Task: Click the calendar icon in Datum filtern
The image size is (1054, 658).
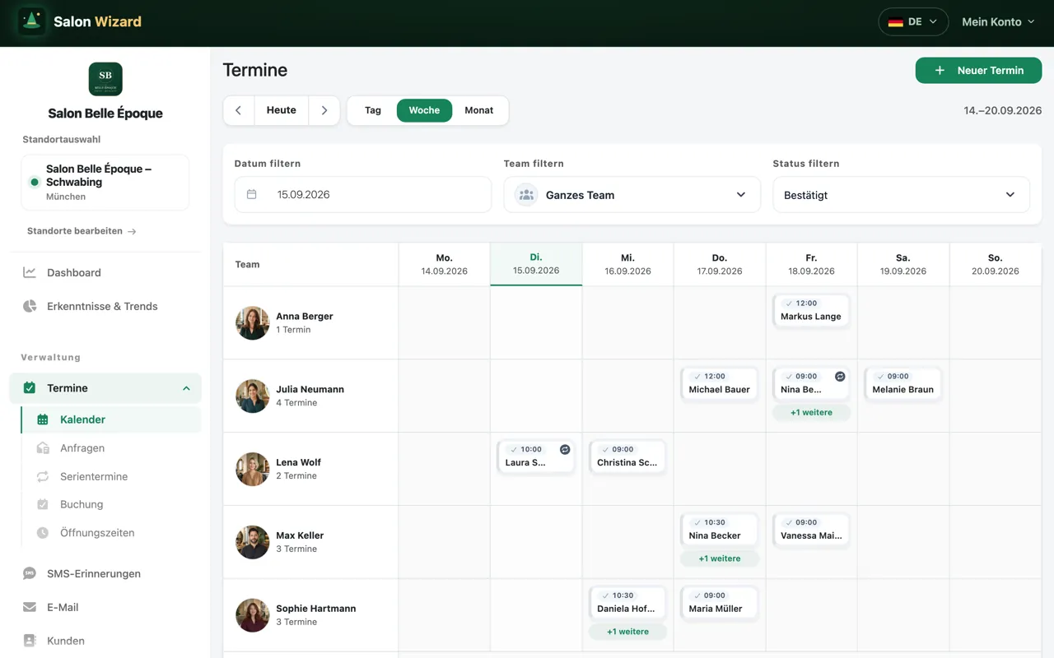Action: pos(252,195)
